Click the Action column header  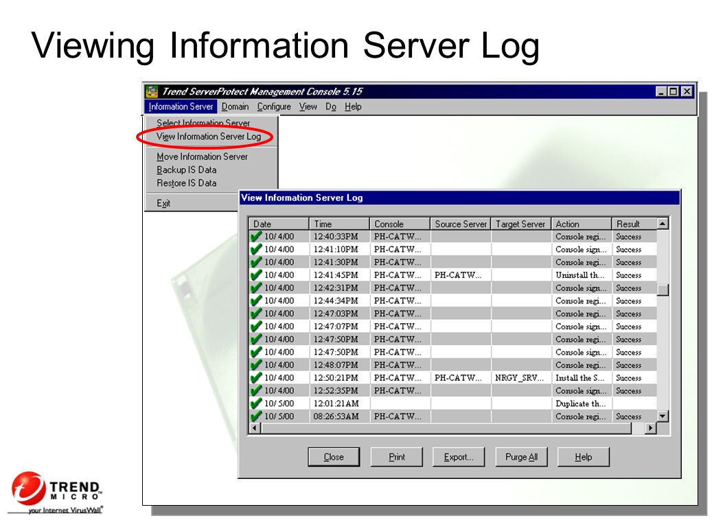tap(582, 224)
